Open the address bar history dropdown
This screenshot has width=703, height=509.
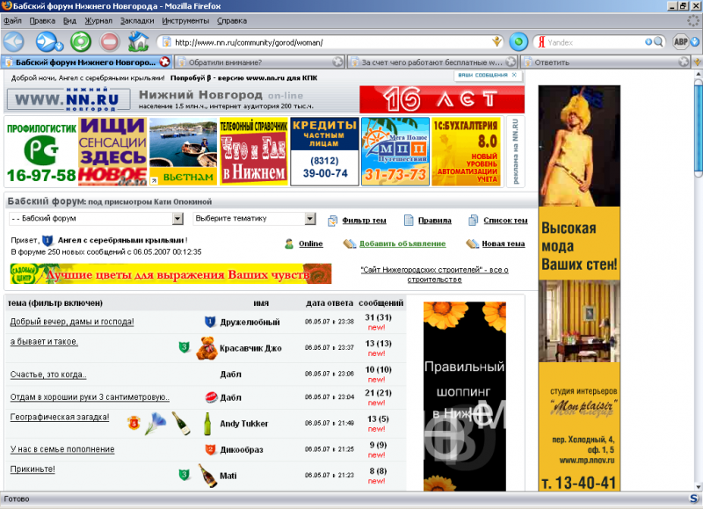pyautogui.click(x=496, y=42)
